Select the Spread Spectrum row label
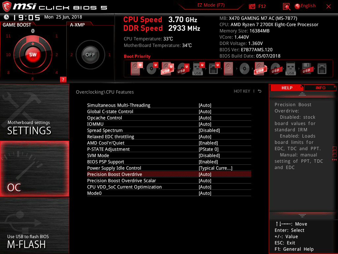The image size is (338, 254). pos(105,130)
